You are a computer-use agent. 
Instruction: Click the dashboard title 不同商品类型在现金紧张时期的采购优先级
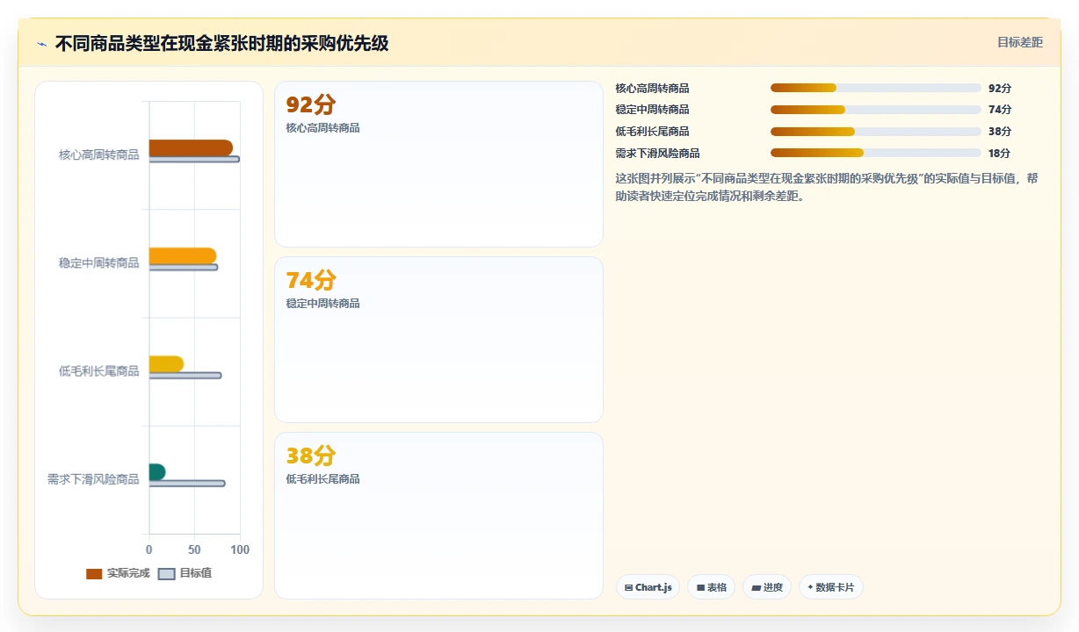(x=221, y=43)
